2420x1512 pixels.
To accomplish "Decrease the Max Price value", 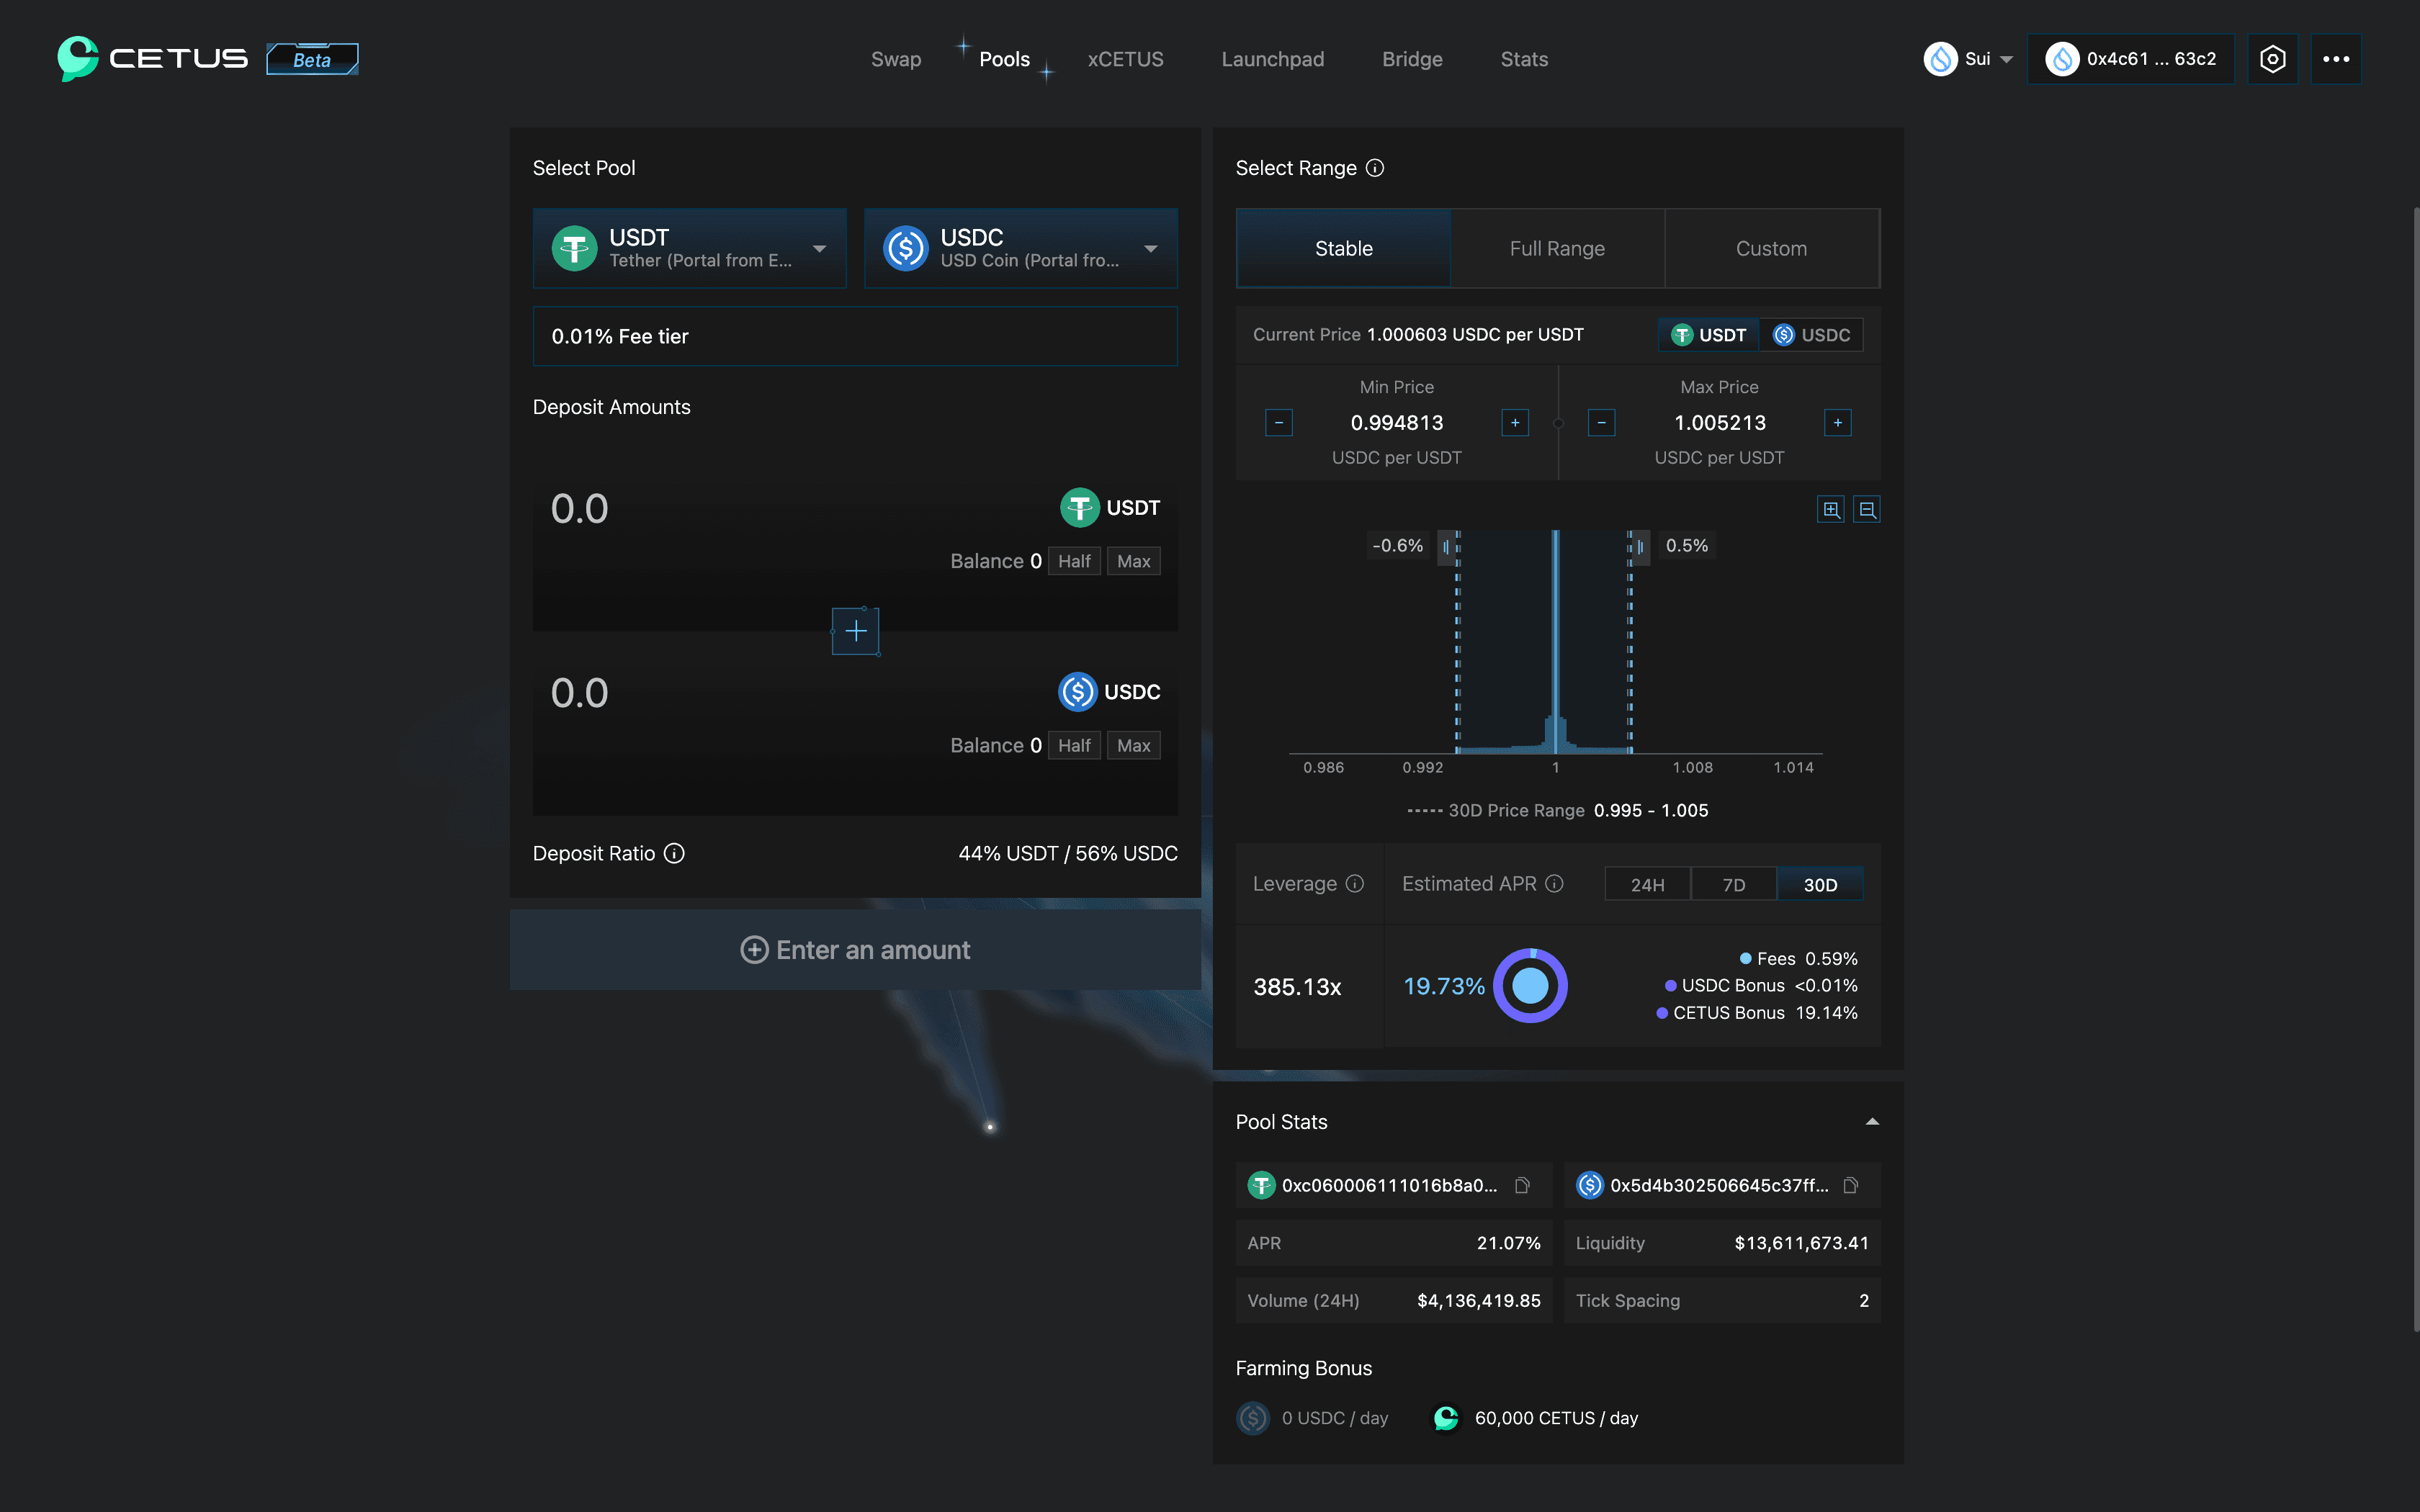I will point(1601,423).
